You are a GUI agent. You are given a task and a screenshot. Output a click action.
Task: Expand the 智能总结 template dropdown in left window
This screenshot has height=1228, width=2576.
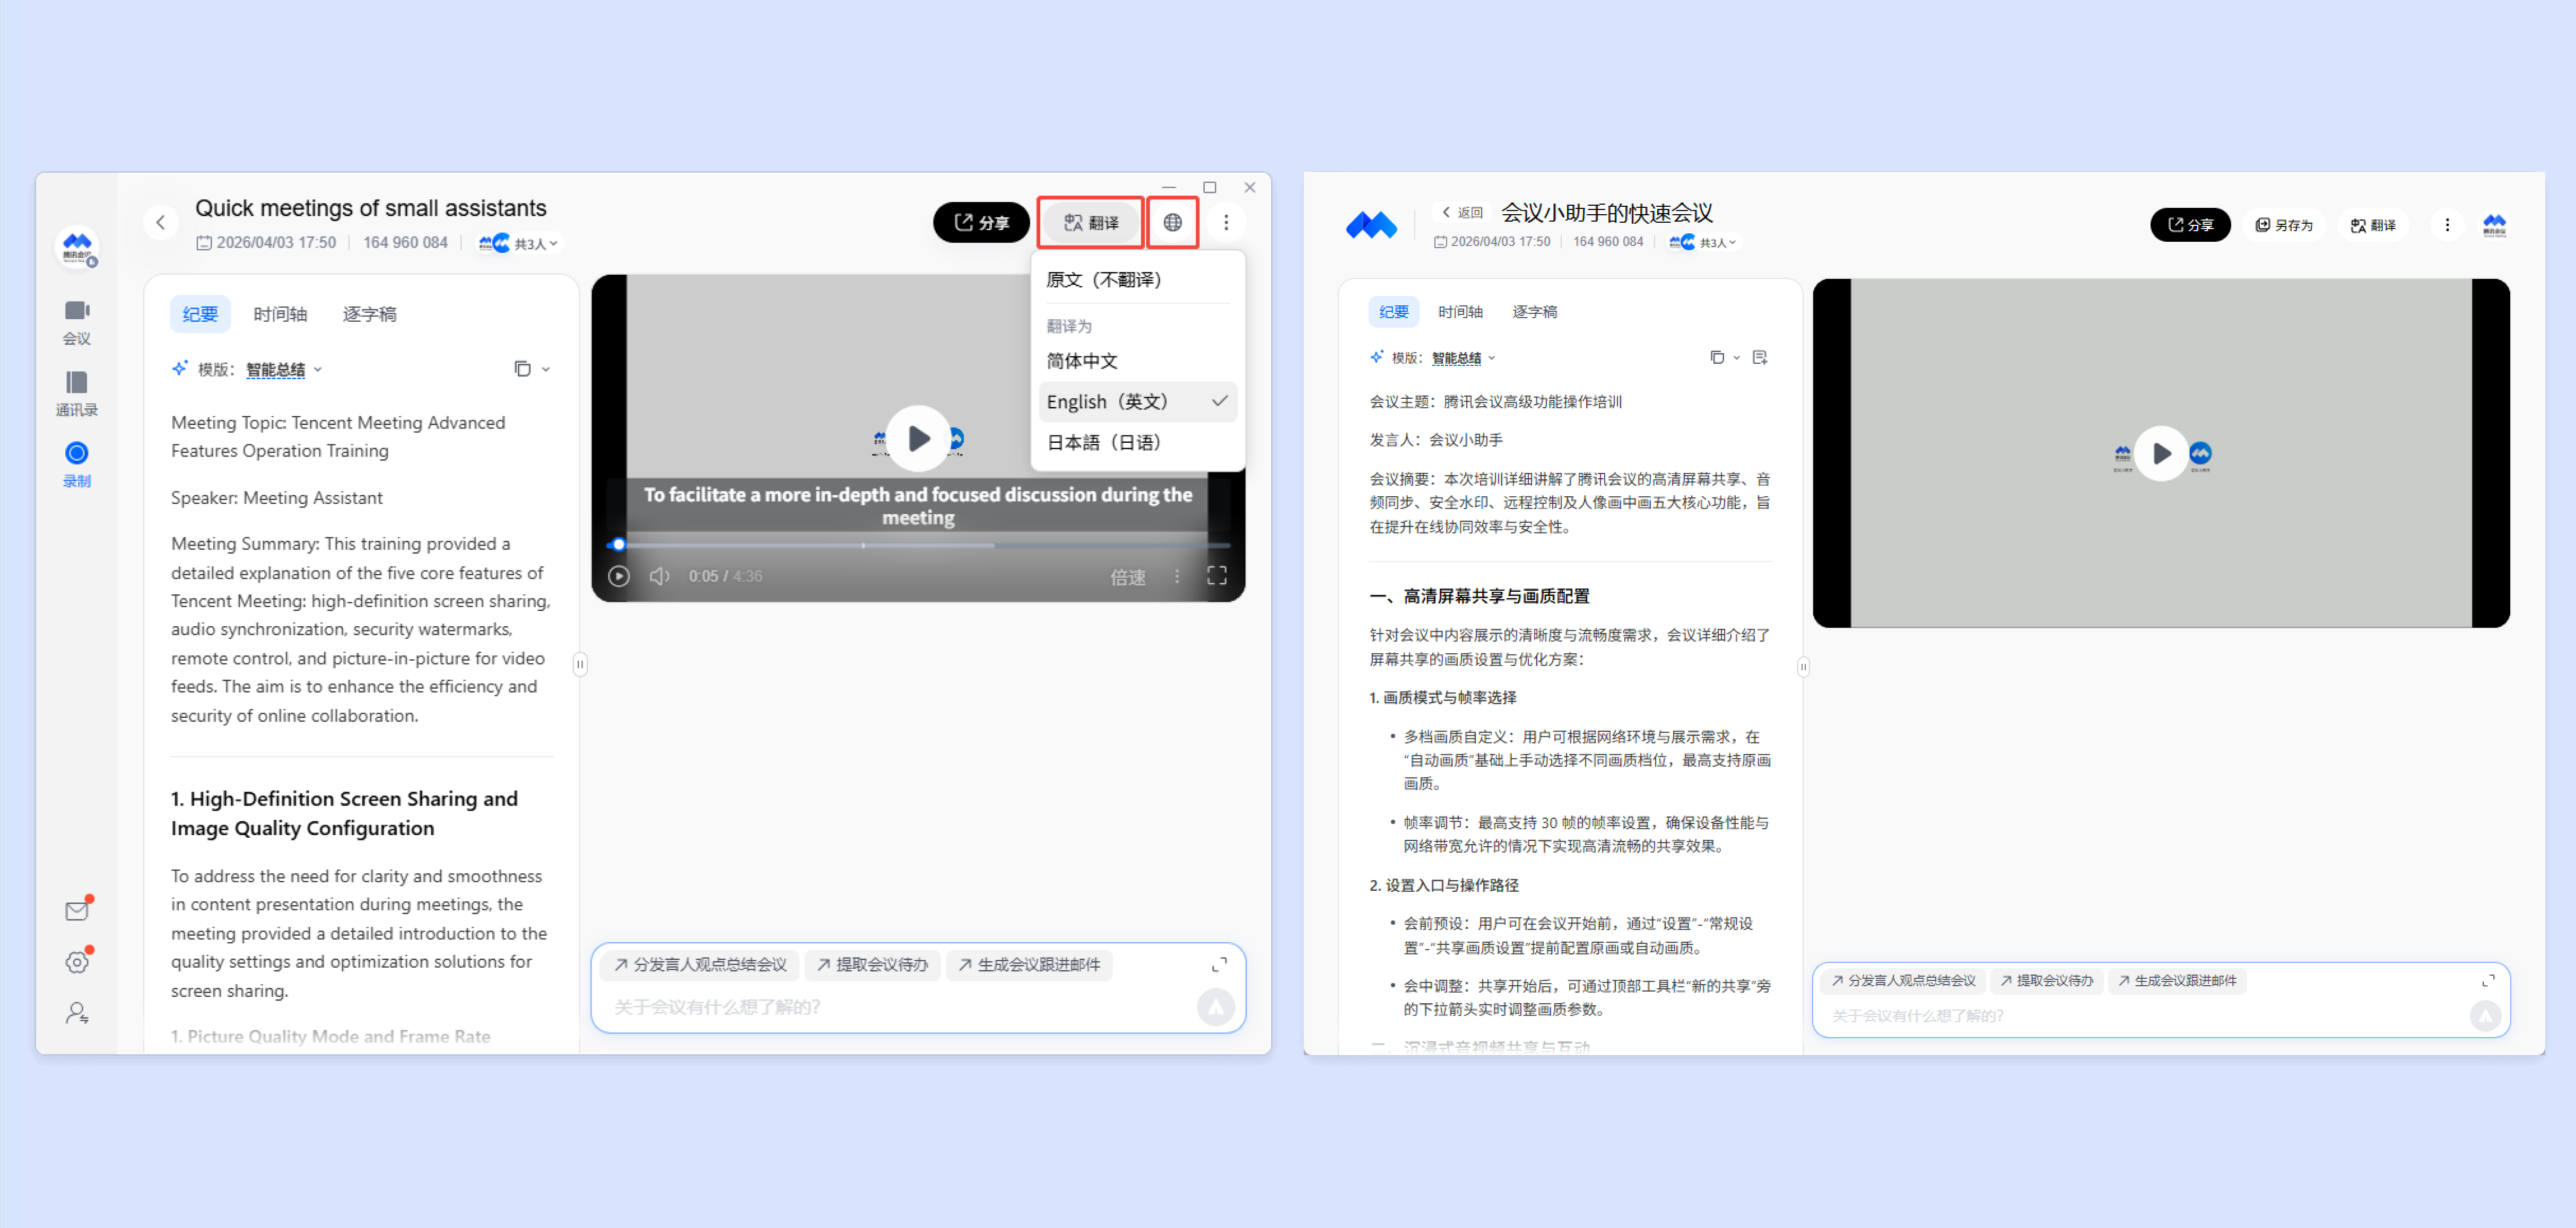(x=284, y=370)
